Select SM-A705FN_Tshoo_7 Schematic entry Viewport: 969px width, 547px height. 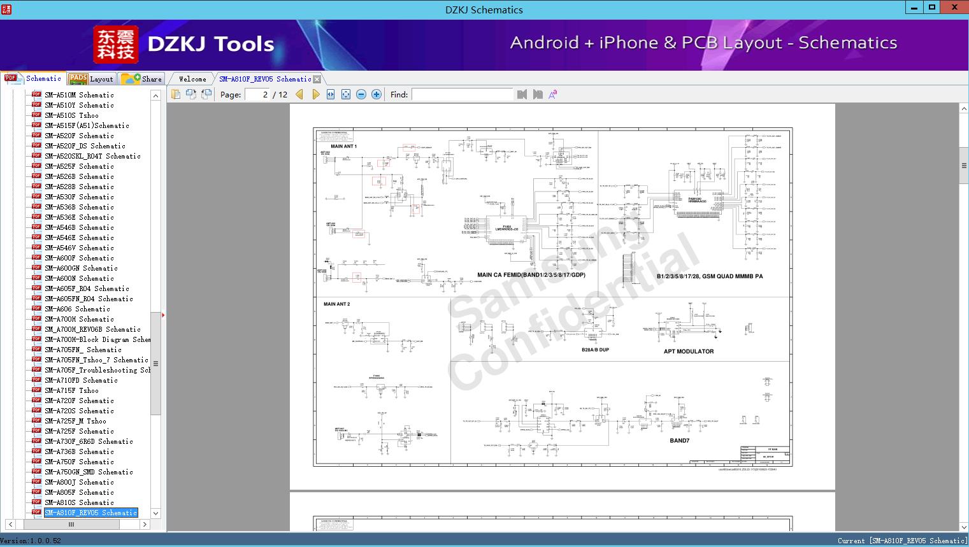96,360
